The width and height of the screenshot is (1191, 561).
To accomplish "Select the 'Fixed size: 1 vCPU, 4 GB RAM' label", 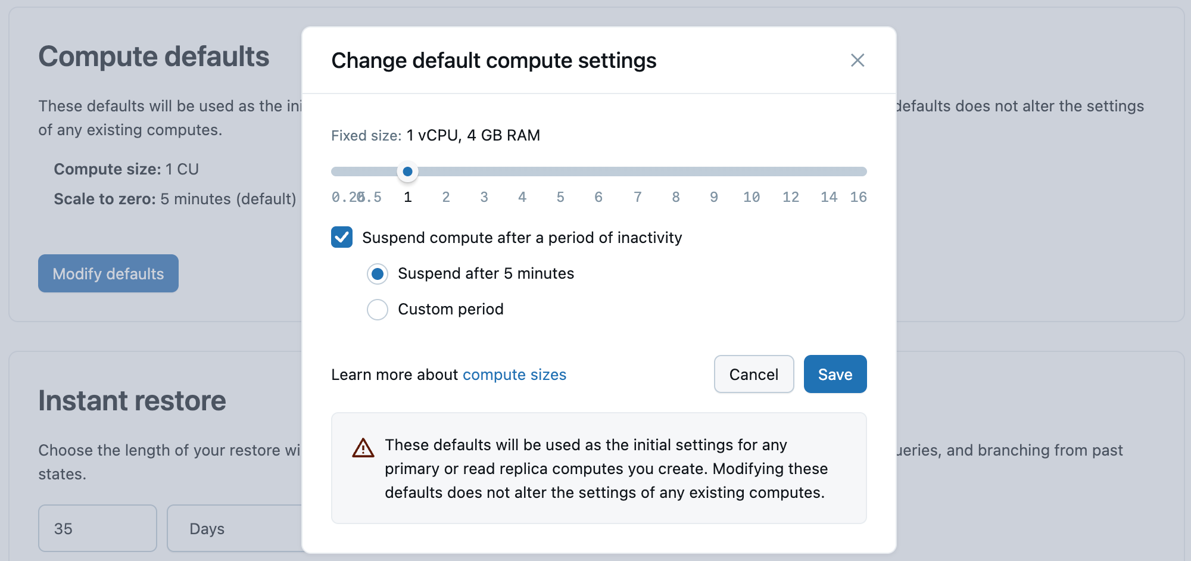I will 435,135.
